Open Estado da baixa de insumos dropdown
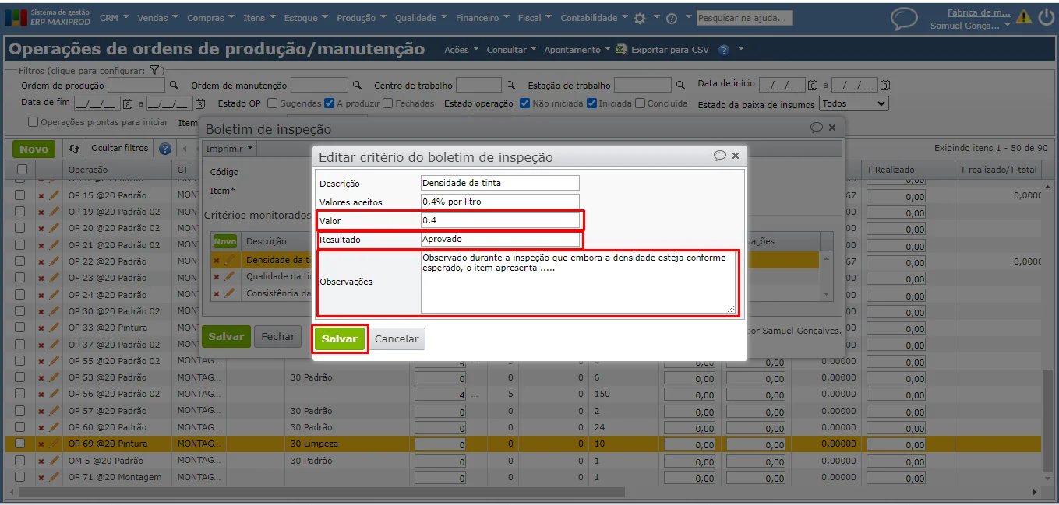 (854, 103)
